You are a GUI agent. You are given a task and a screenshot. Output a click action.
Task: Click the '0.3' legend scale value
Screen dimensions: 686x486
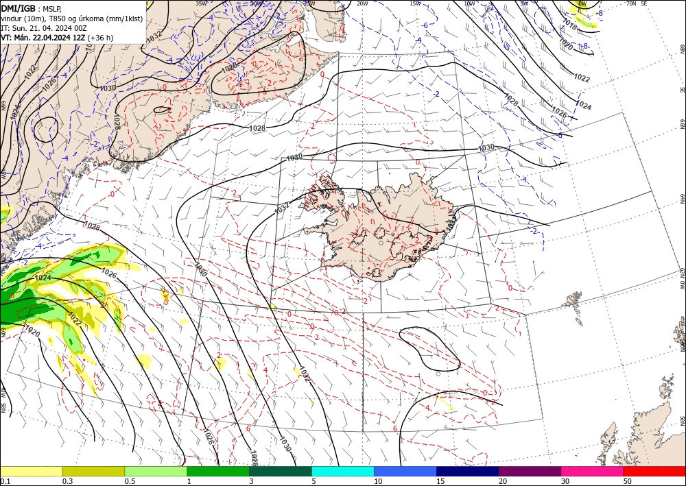[67, 481]
